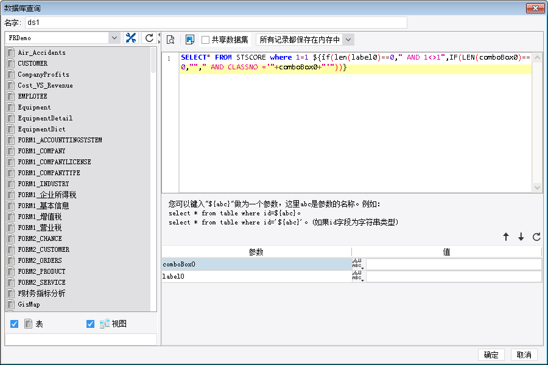Select FORM1_COMPANY table

(41, 151)
